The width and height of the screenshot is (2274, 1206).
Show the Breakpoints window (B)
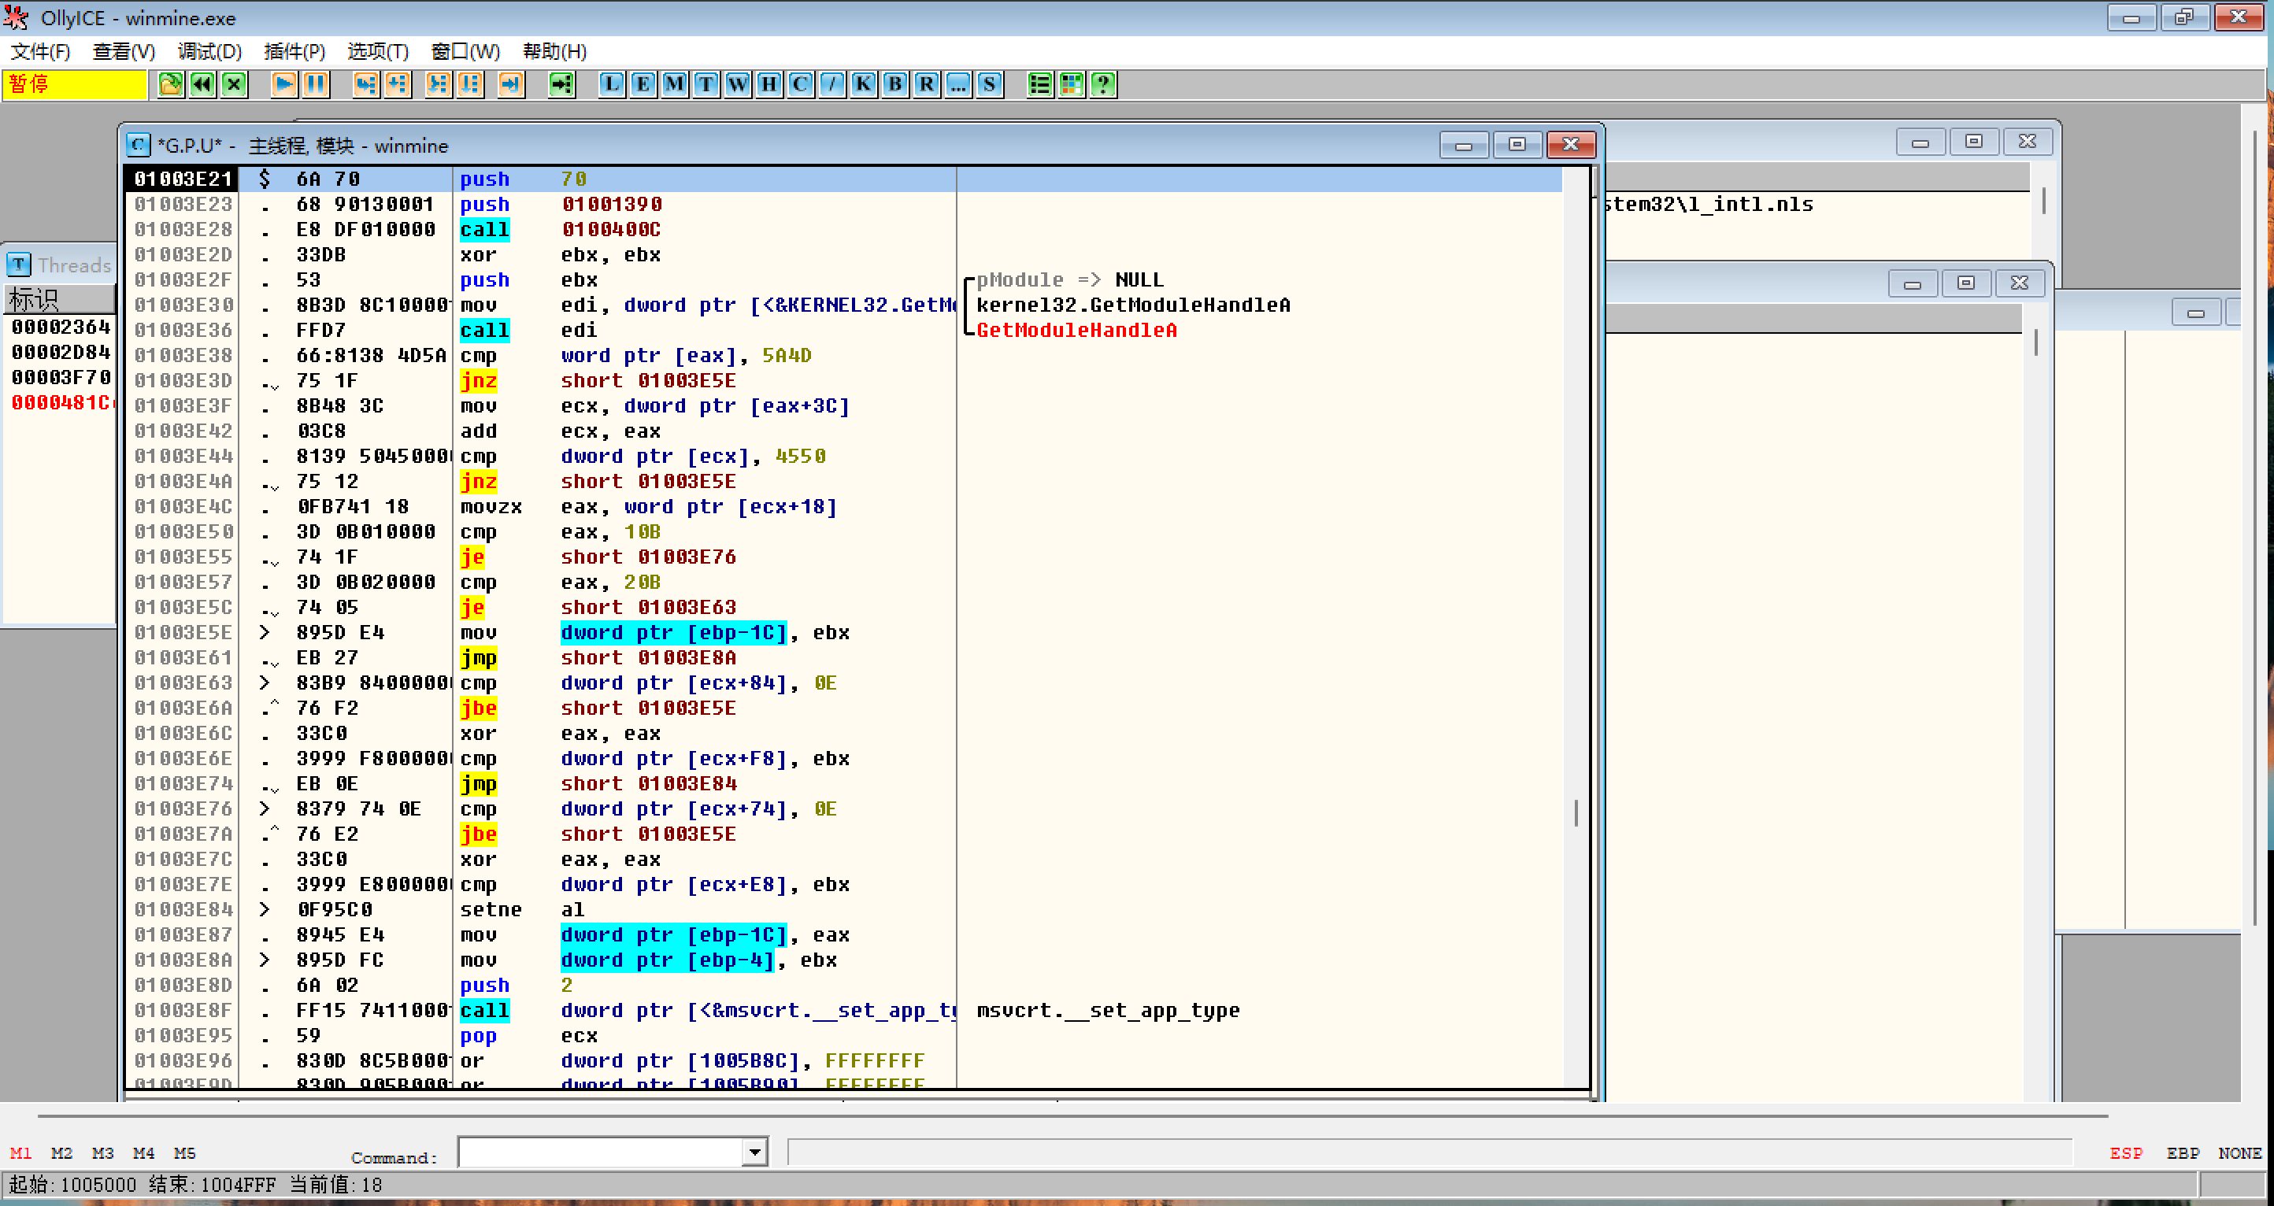point(894,85)
